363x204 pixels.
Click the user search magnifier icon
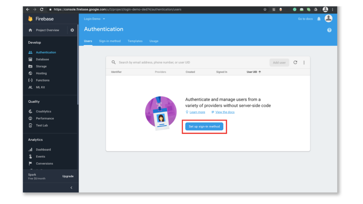click(113, 62)
